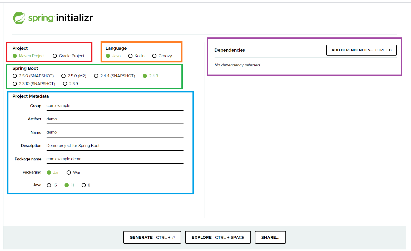Select the Maven Project radio option
411x251 pixels.
[29, 56]
